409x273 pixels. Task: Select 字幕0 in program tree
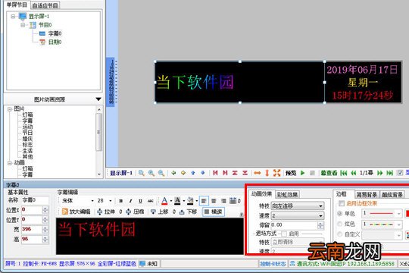click(x=55, y=33)
